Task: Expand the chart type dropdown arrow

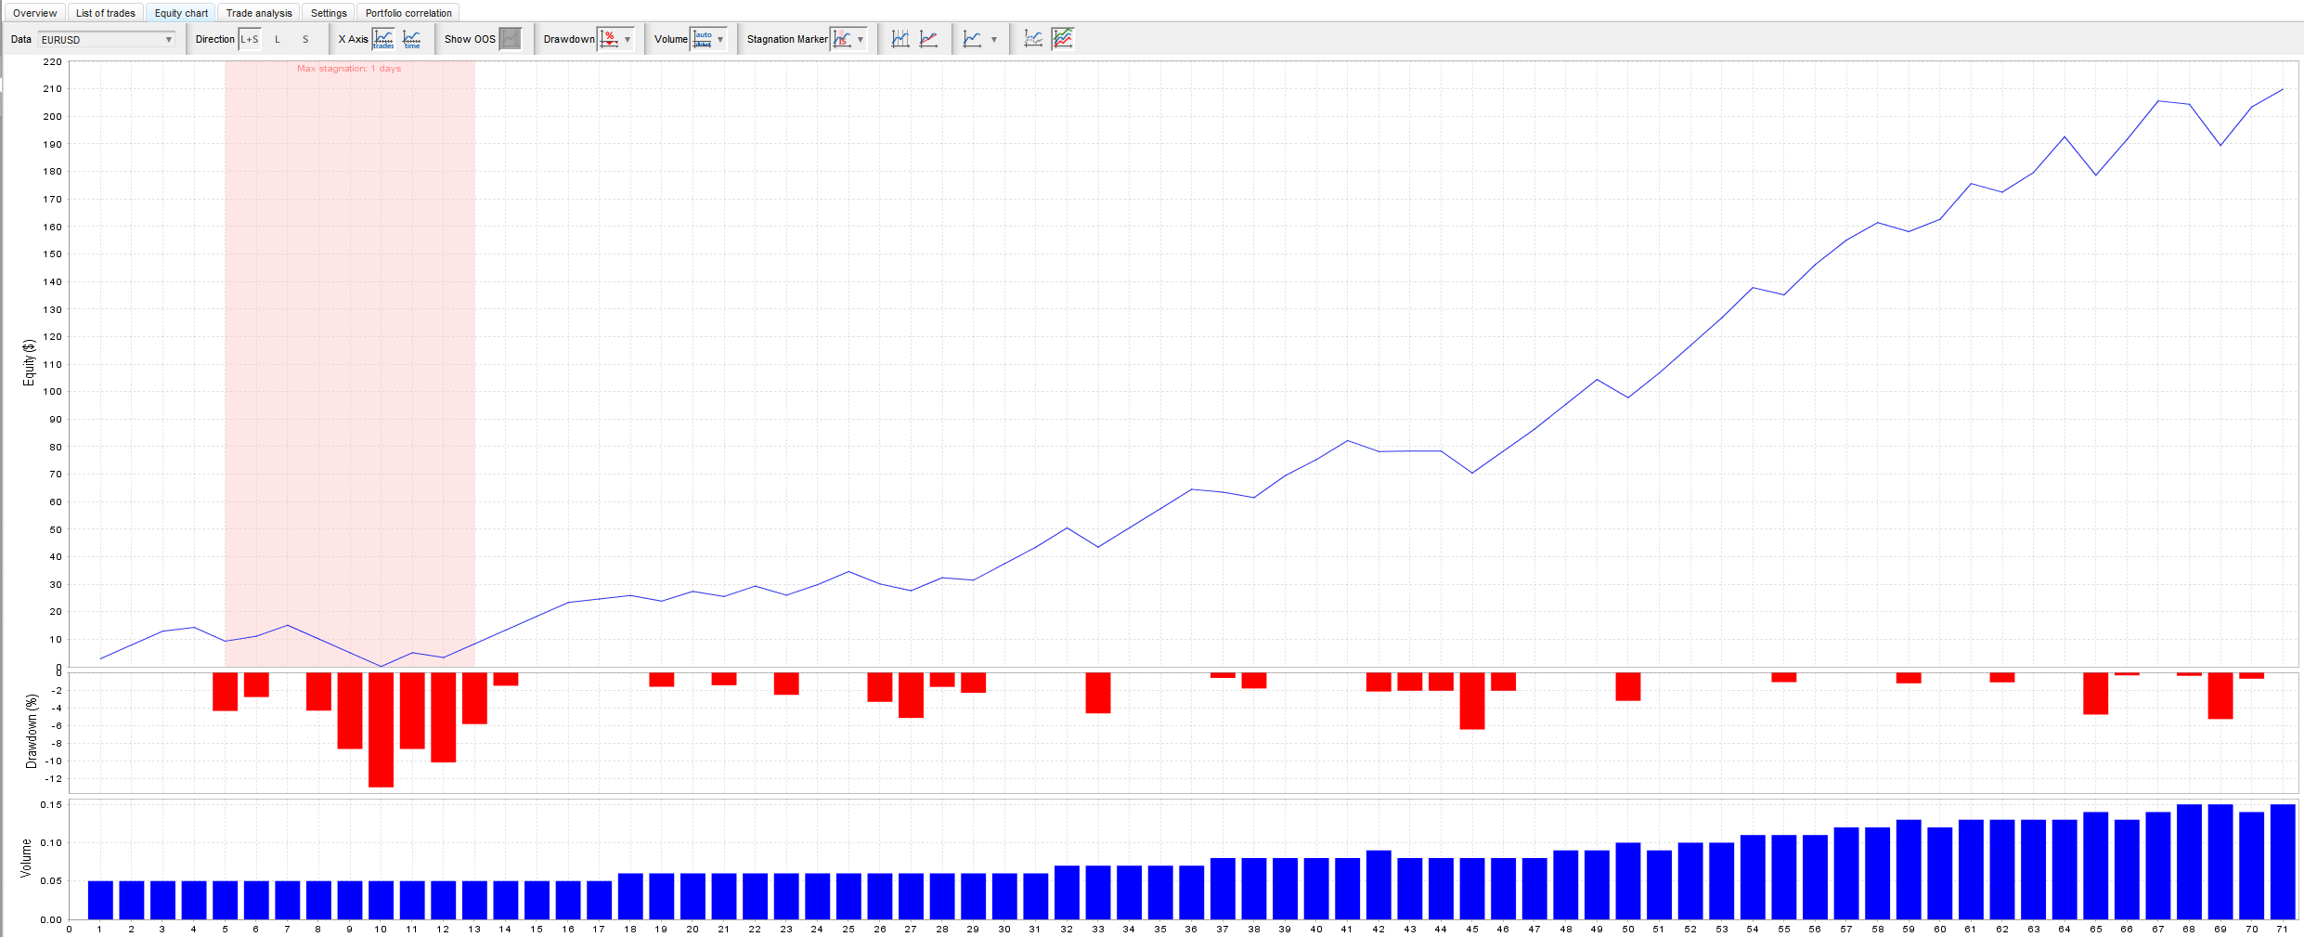Action: point(994,40)
